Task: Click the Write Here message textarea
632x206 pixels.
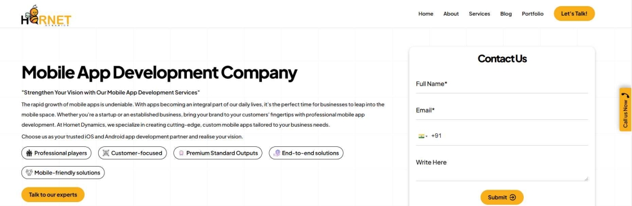Action: click(502, 168)
